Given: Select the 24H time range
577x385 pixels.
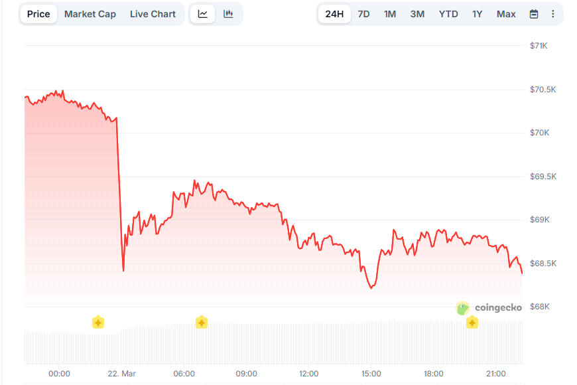Looking at the screenshot, I should click(x=334, y=14).
